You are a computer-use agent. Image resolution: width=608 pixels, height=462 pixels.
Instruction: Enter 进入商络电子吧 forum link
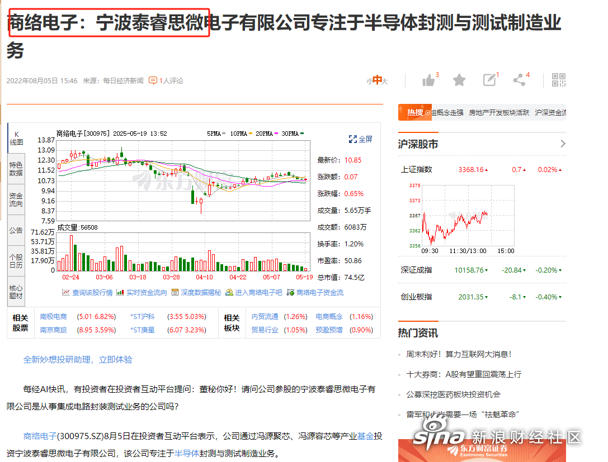(x=253, y=292)
